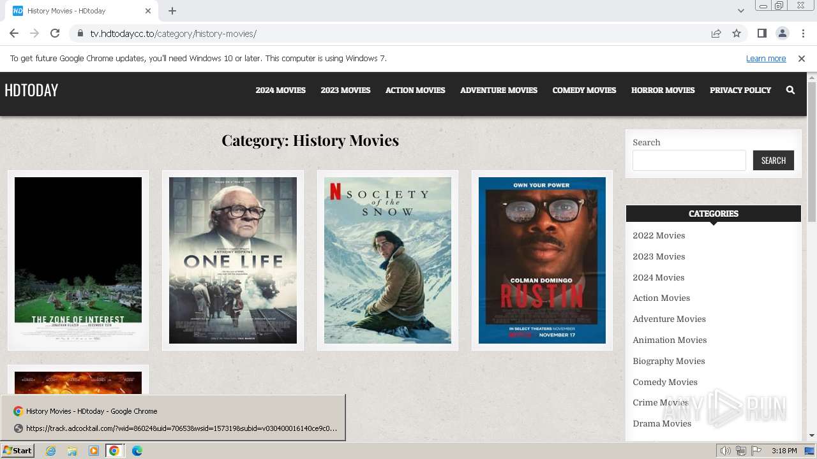Open the Adventure Movies menu item
Image resolution: width=817 pixels, height=459 pixels.
(498, 90)
